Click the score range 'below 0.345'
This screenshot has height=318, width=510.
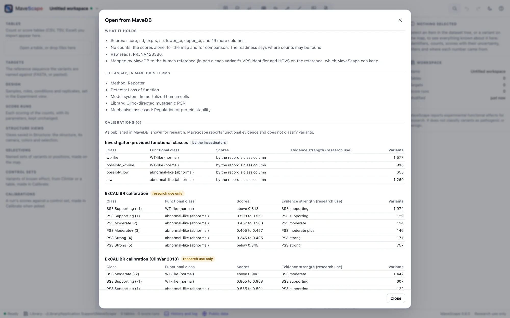pyautogui.click(x=247, y=245)
